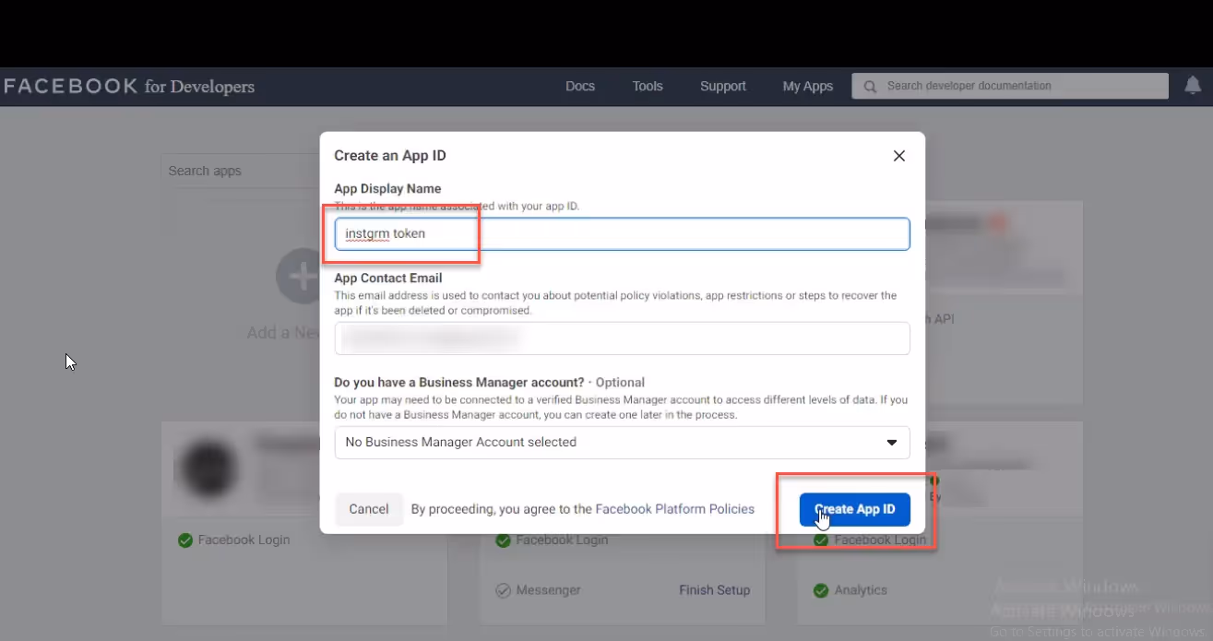Close the Create an App ID dialog
This screenshot has height=641, width=1213.
899,156
